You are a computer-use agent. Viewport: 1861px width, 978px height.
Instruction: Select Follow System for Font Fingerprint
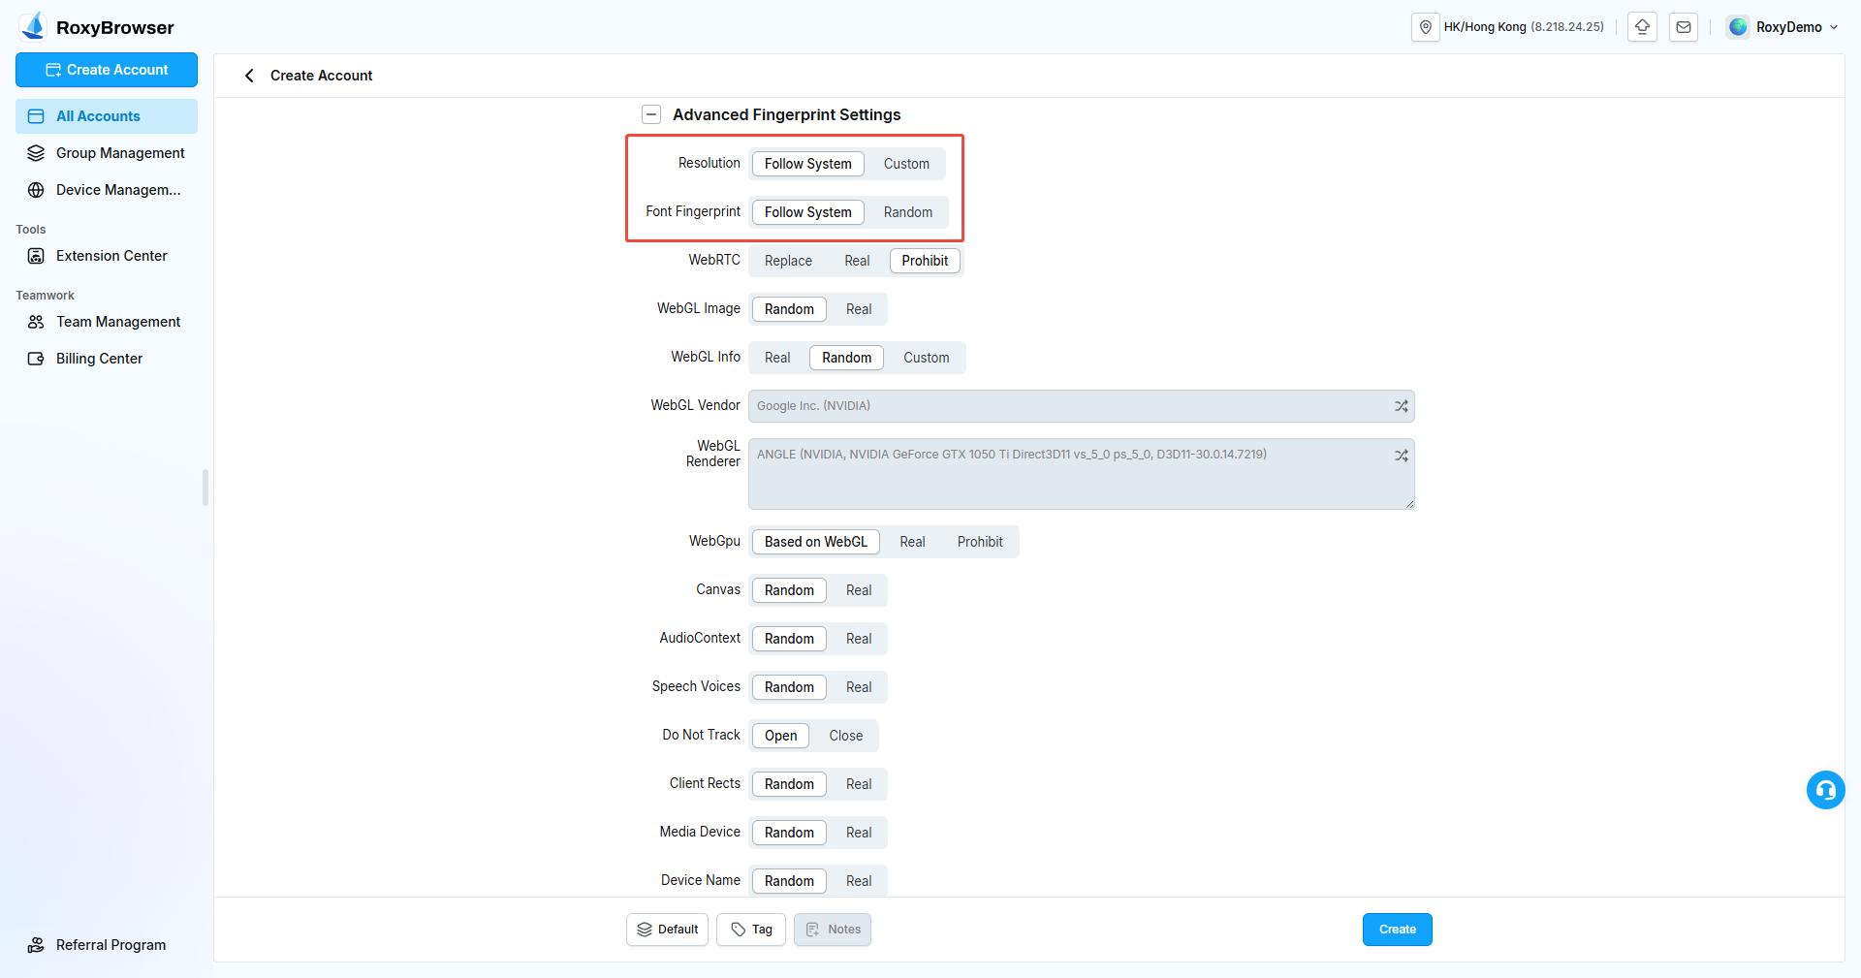tap(807, 212)
